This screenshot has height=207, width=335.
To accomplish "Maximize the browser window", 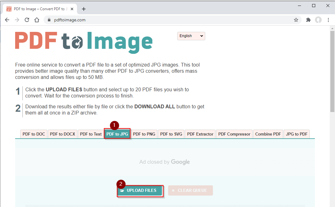I will click(314, 6).
